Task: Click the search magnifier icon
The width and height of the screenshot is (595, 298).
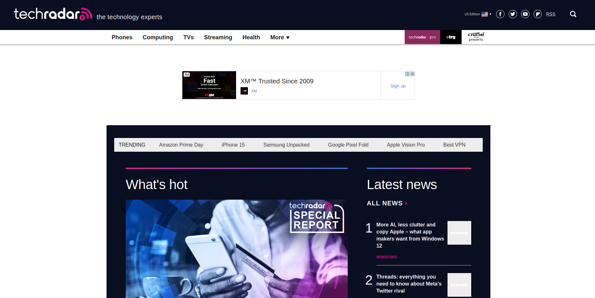Action: coord(573,14)
